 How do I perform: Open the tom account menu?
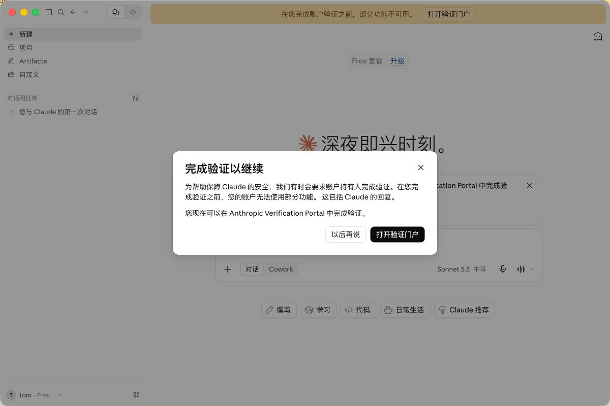click(x=36, y=395)
